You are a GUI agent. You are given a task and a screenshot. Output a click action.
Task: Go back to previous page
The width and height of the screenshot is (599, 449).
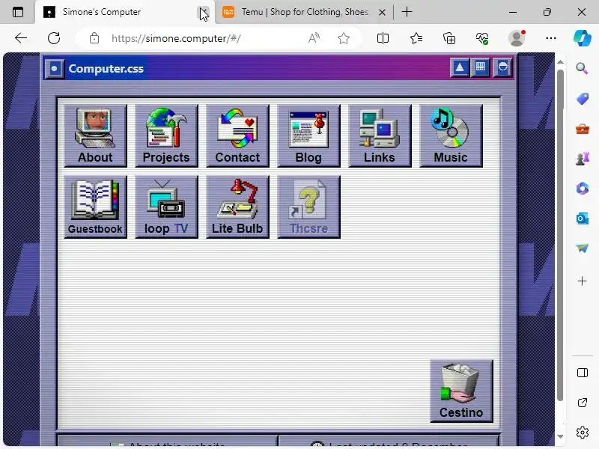pyautogui.click(x=21, y=38)
